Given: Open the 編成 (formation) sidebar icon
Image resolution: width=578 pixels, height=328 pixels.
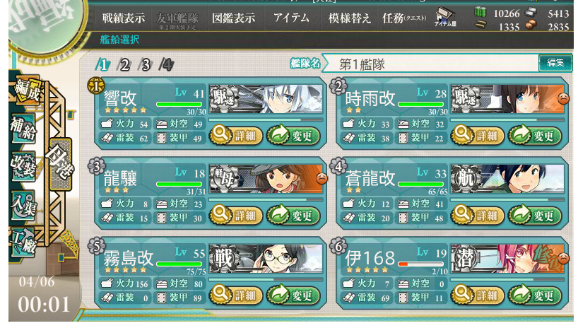Looking at the screenshot, I should (x=26, y=89).
